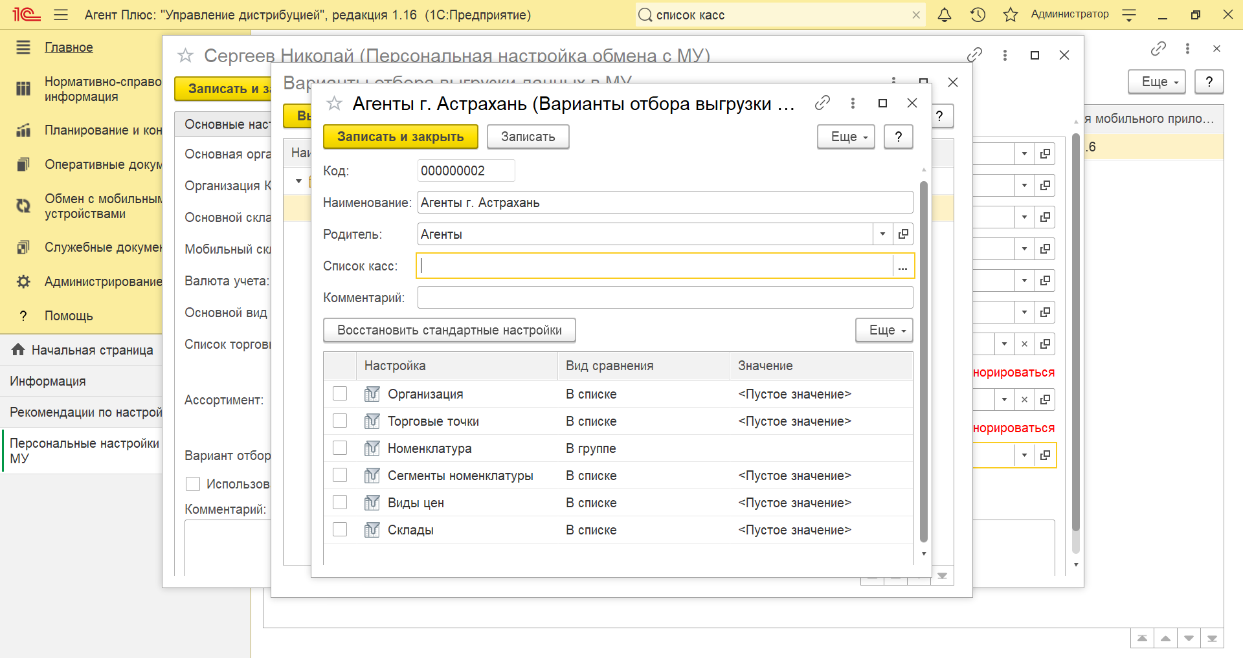Clear the search field text
The width and height of the screenshot is (1243, 658).
pyautogui.click(x=916, y=15)
